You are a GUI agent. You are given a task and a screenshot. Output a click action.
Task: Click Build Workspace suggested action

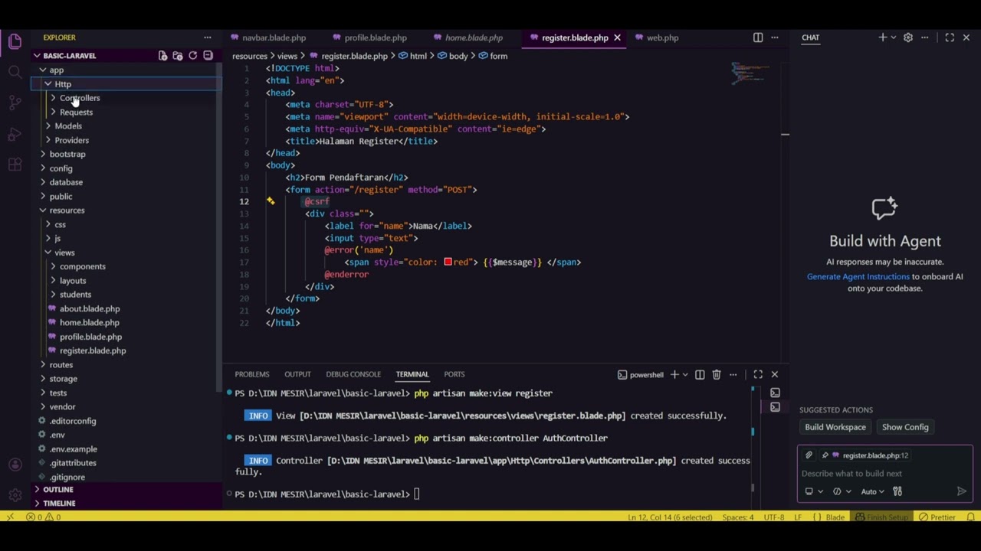pyautogui.click(x=835, y=427)
